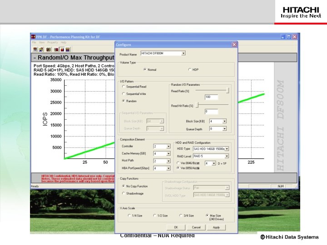Select HDP volume type

pos(189,69)
